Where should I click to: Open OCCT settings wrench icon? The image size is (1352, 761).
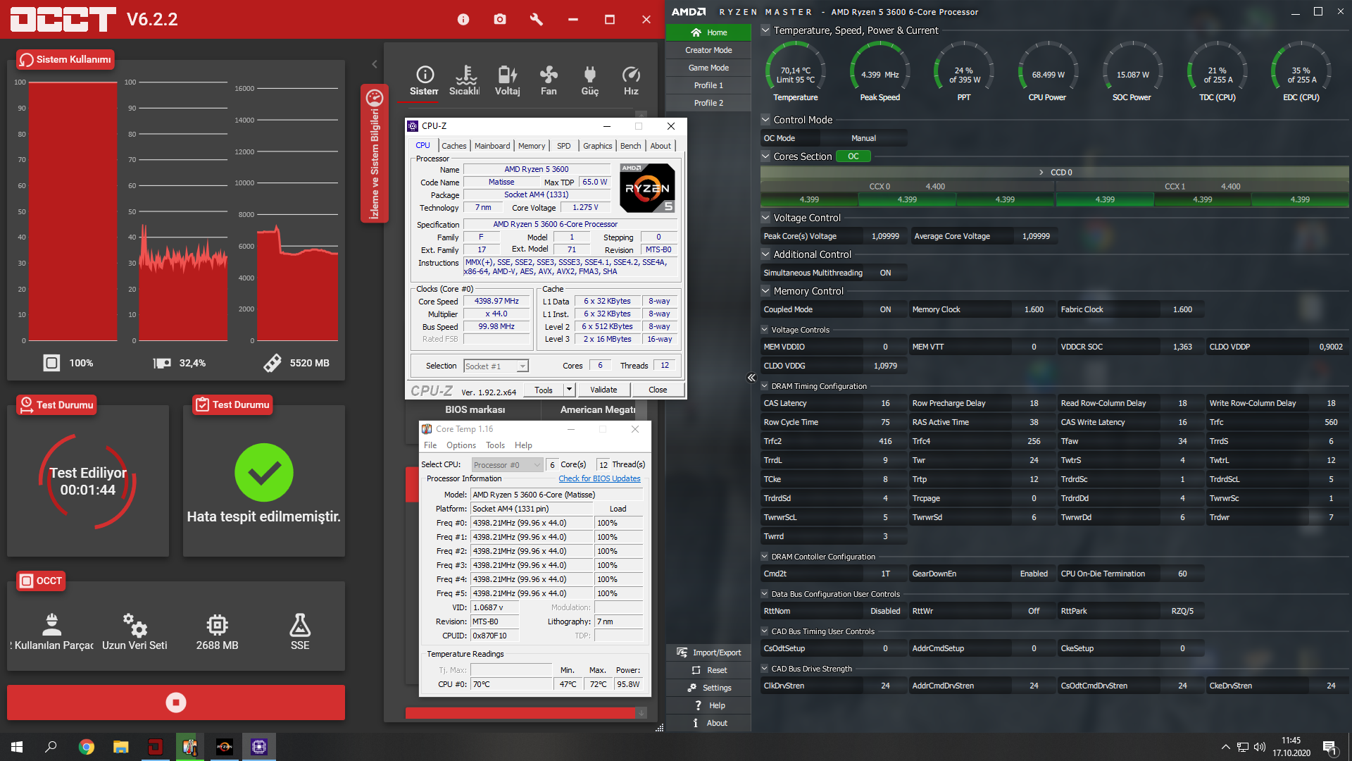pyautogui.click(x=537, y=19)
